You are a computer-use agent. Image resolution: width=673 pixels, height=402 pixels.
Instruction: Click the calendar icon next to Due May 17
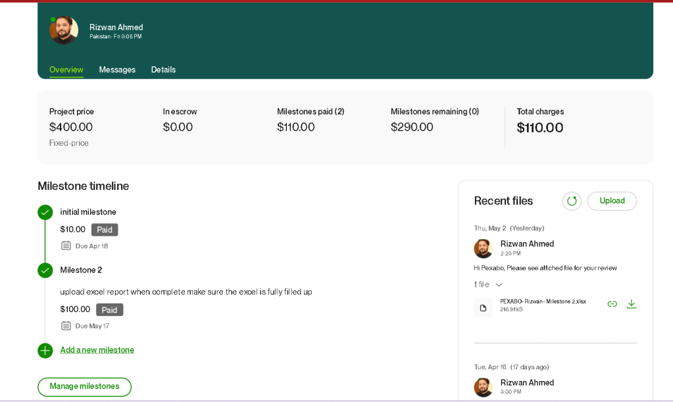coord(66,326)
